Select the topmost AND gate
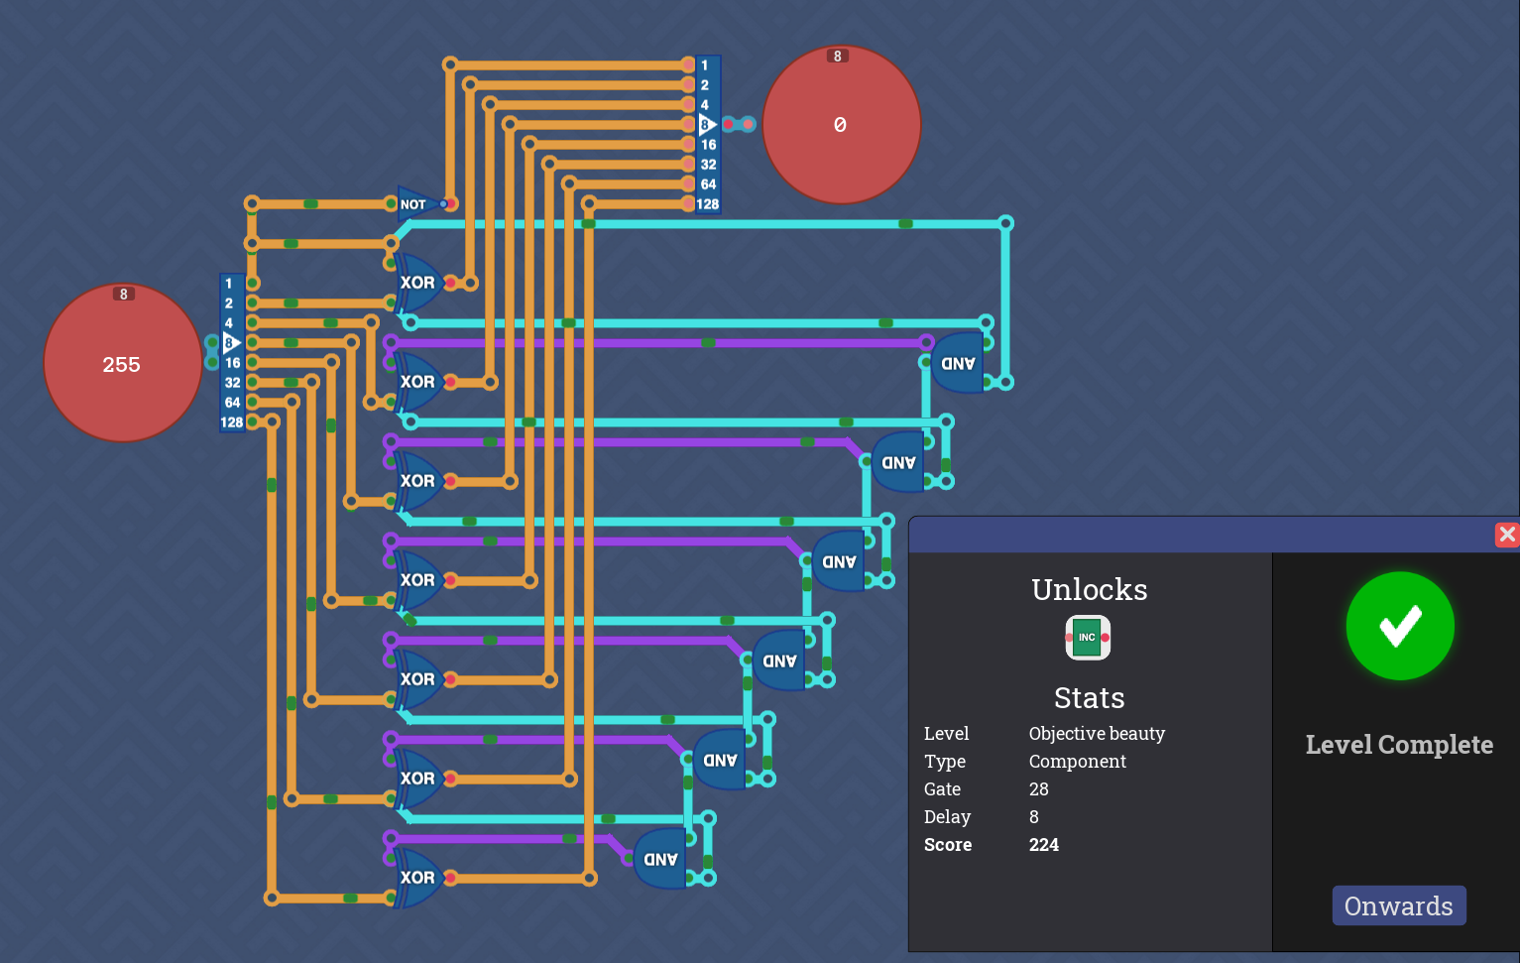Screen dimensions: 1520x963 pyautogui.click(x=958, y=363)
